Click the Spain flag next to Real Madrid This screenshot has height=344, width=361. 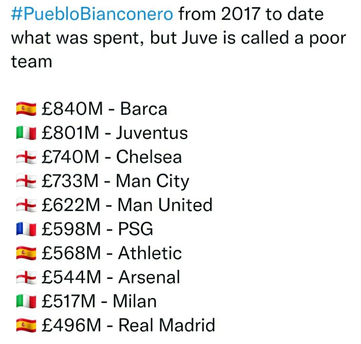(x=26, y=325)
